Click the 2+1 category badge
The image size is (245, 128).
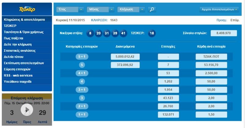click(x=82, y=106)
